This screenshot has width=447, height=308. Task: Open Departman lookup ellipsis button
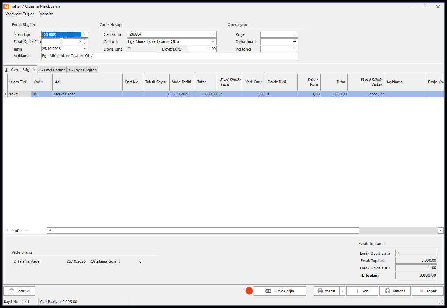tap(294, 41)
